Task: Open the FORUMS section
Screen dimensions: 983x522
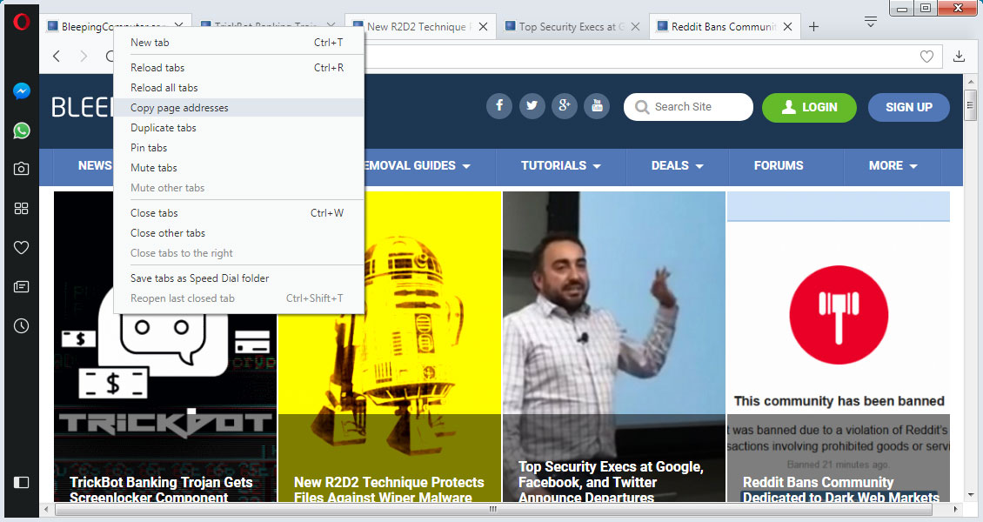Action: point(779,165)
